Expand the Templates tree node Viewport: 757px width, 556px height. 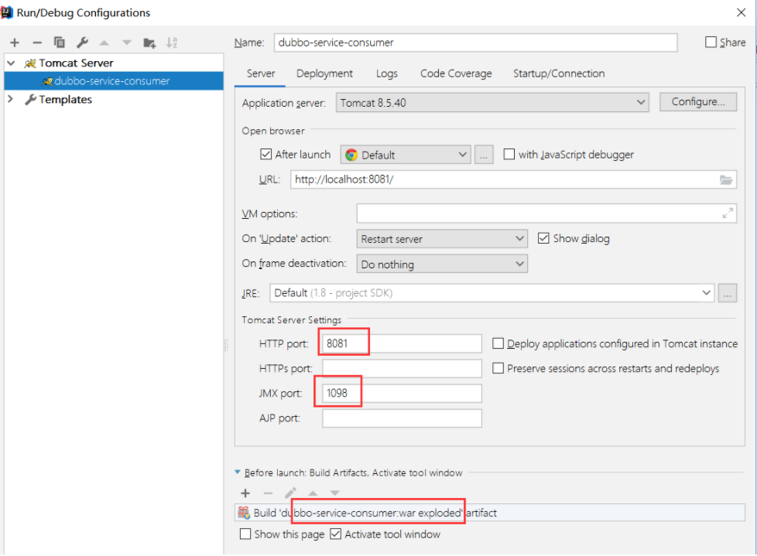11,99
